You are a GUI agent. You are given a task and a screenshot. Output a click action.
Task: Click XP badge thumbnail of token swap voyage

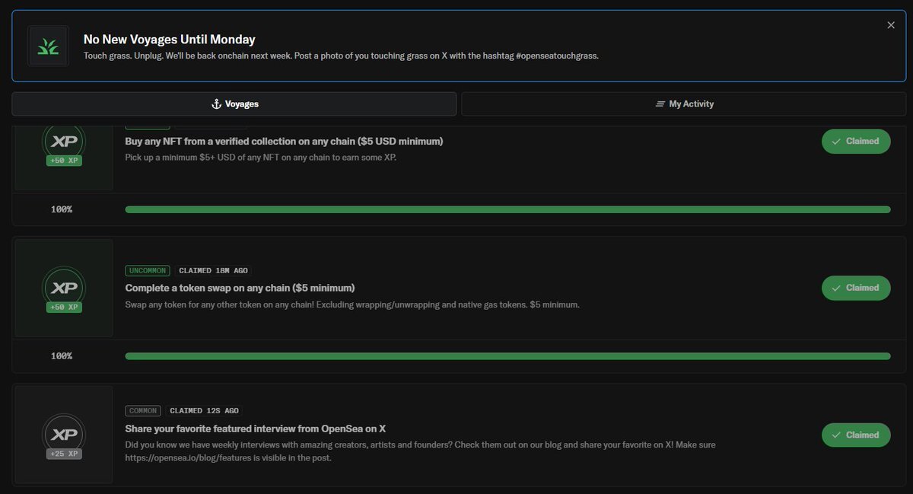[64, 288]
